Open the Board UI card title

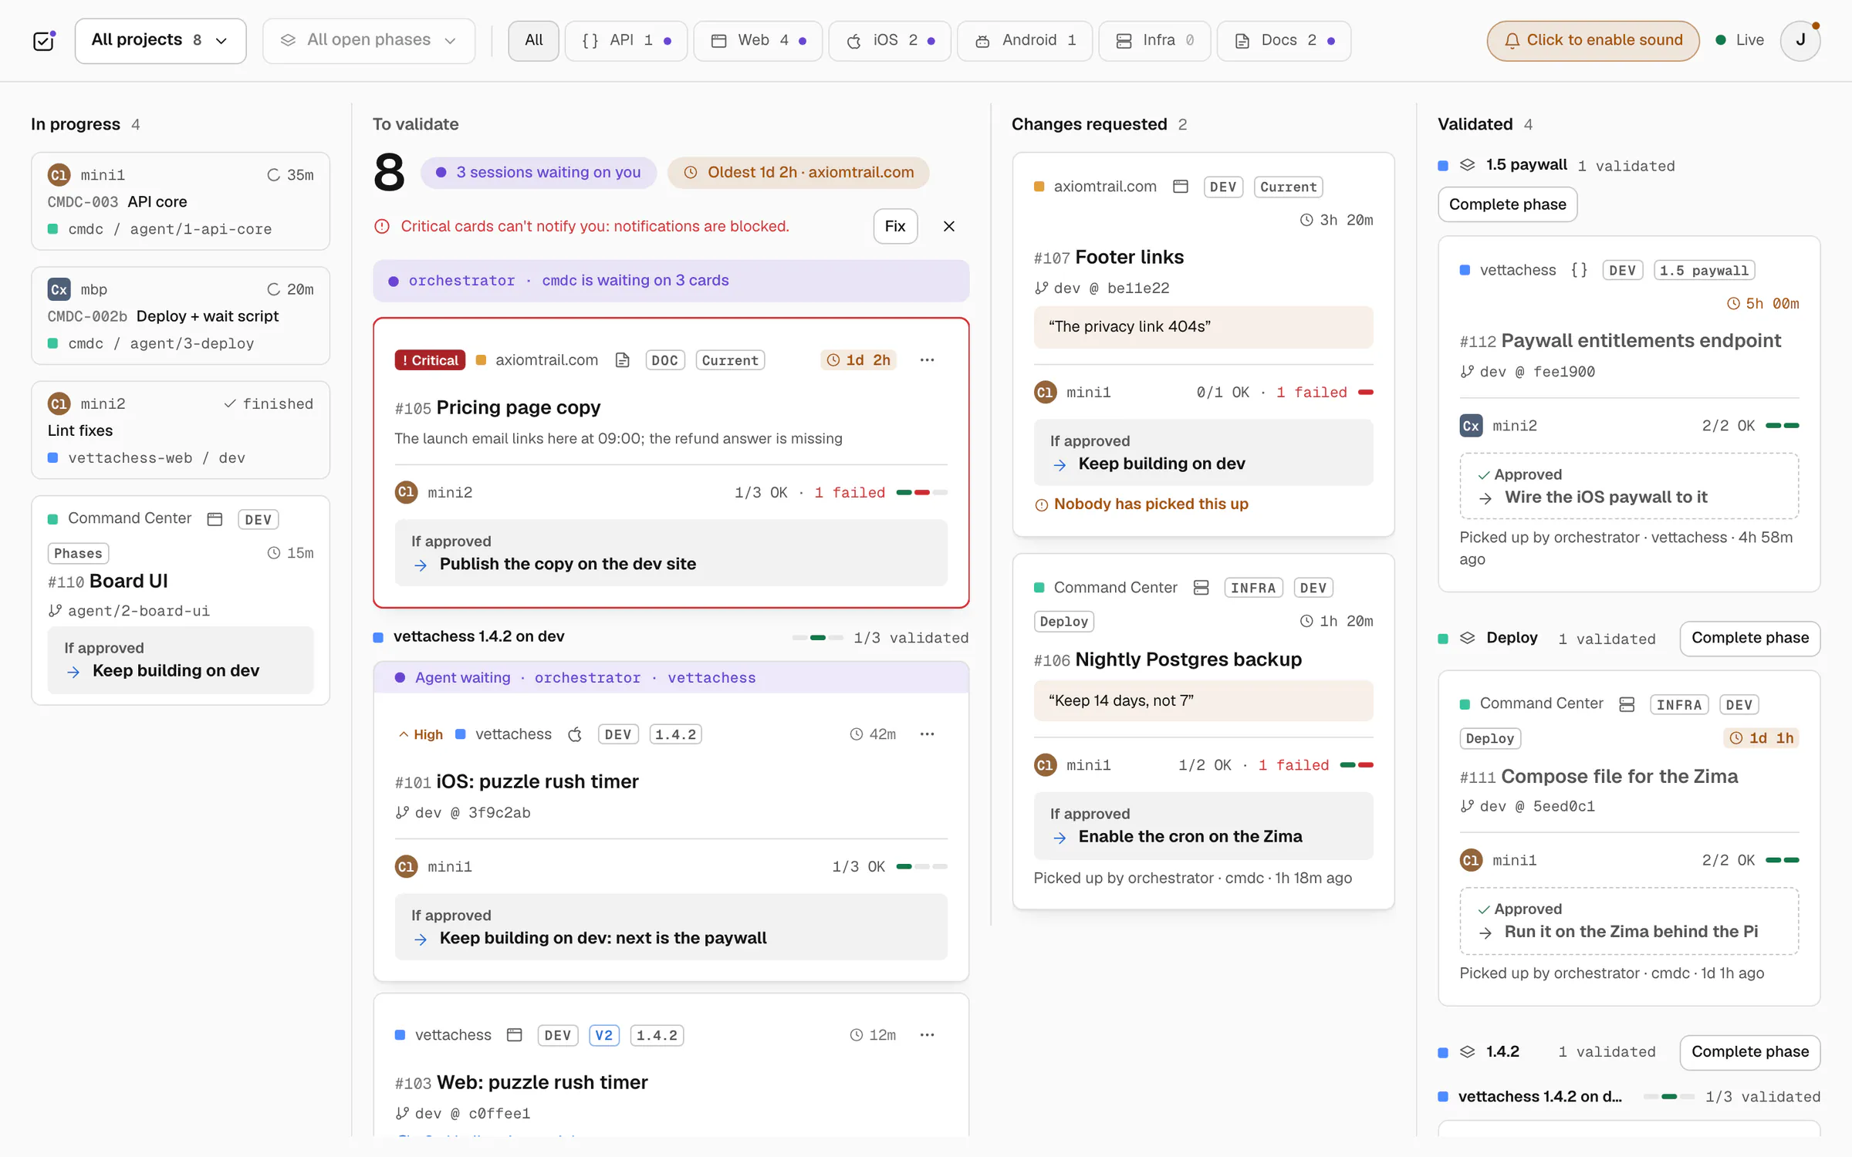click(128, 582)
